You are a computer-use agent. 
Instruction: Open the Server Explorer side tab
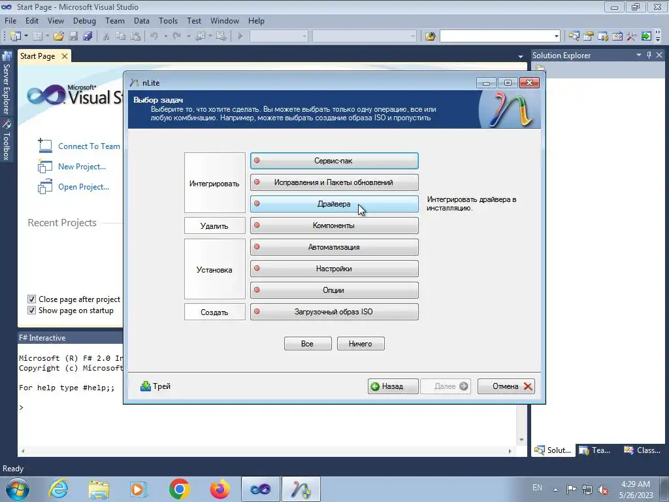click(6, 84)
